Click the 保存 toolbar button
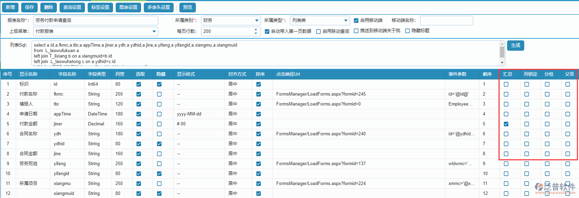Screen dimensions: 579x198 click(29, 7)
